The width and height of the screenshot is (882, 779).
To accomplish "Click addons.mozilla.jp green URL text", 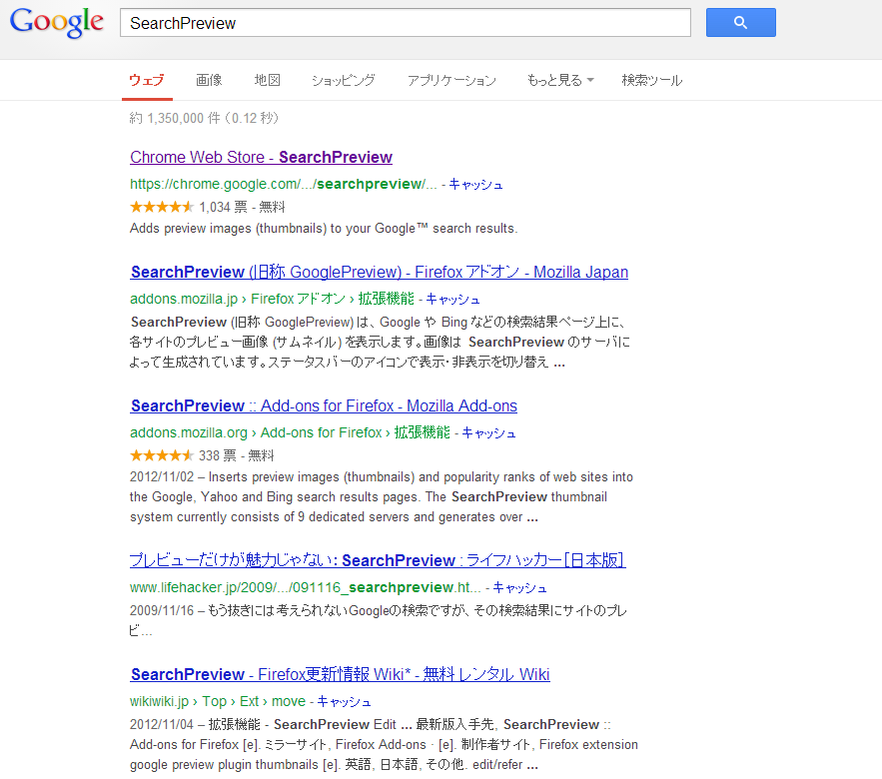I will click(x=184, y=299).
